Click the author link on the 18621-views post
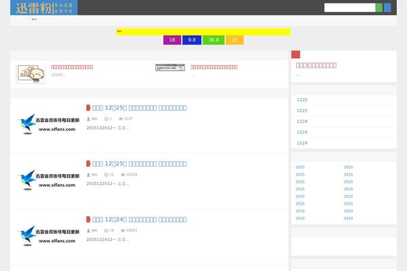407x271 pixels. coord(94,230)
